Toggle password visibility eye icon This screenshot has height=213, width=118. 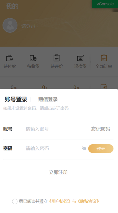(x=84, y=148)
